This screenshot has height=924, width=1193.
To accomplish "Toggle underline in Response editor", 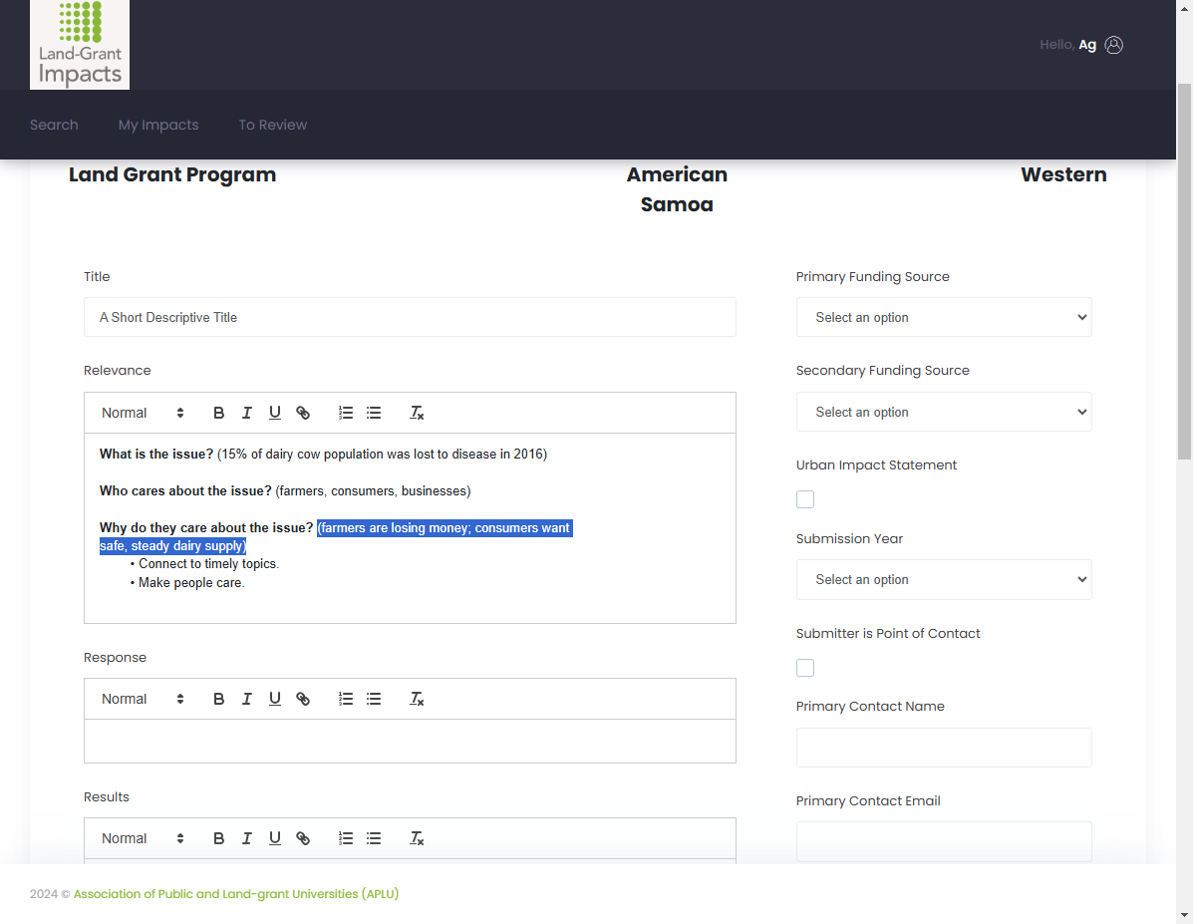I will point(275,699).
